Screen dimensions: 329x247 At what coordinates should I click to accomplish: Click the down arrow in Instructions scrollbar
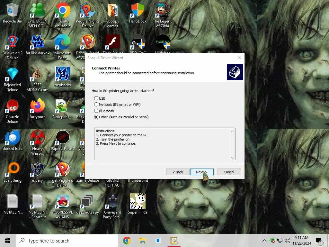point(232,158)
